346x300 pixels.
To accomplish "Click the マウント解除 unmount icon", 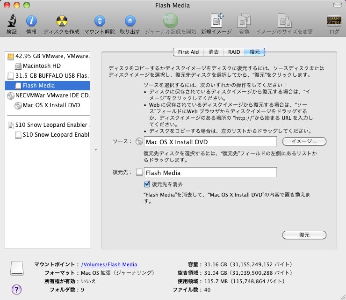I will pos(100,21).
